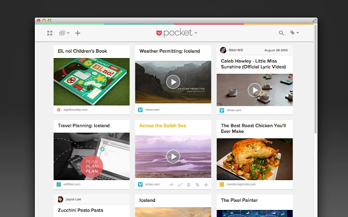The image size is (348, 217).
Task: Click Nikki Will's avatar
Action: 223,50
